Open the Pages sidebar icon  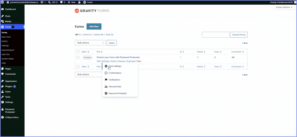tap(3, 69)
